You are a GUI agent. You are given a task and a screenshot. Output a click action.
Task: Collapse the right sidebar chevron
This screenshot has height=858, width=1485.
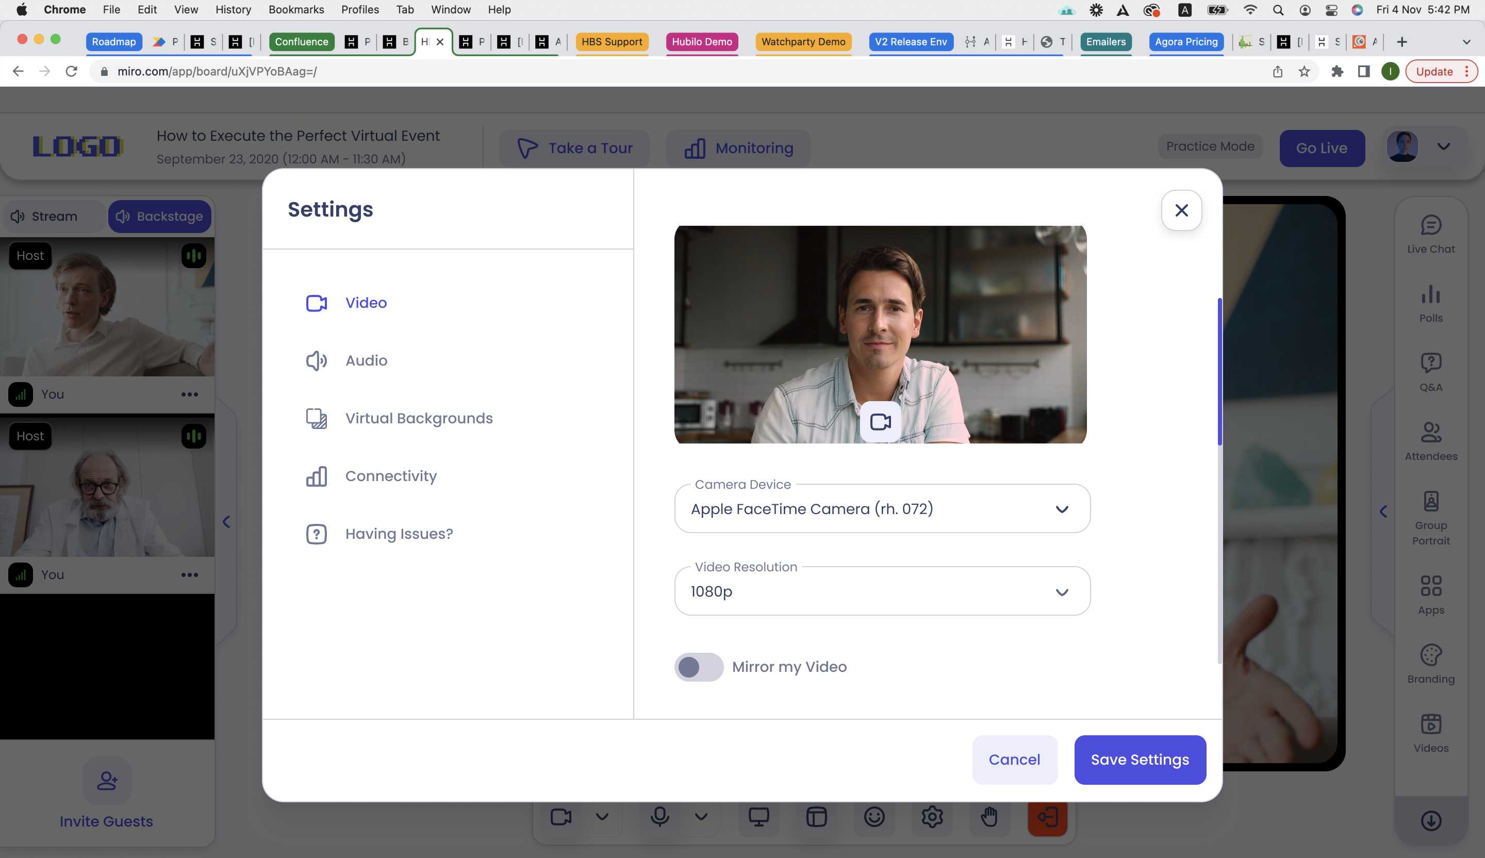[x=1383, y=511]
